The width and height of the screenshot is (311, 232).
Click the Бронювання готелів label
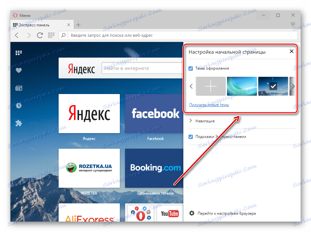(x=156, y=193)
